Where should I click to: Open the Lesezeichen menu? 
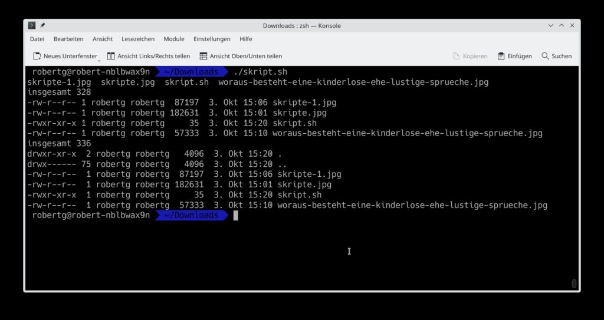point(138,39)
